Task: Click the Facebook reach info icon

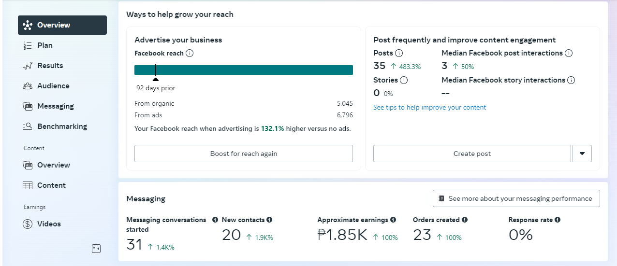Action: pos(190,54)
